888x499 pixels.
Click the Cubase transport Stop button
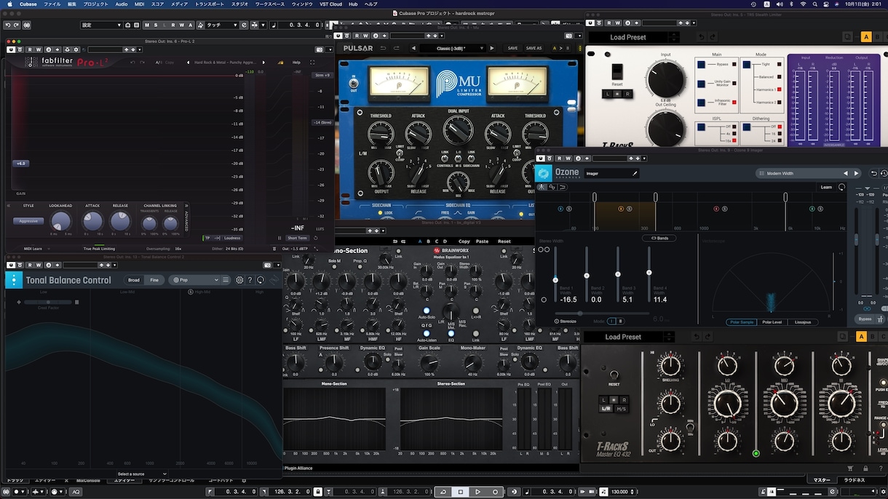tap(461, 492)
